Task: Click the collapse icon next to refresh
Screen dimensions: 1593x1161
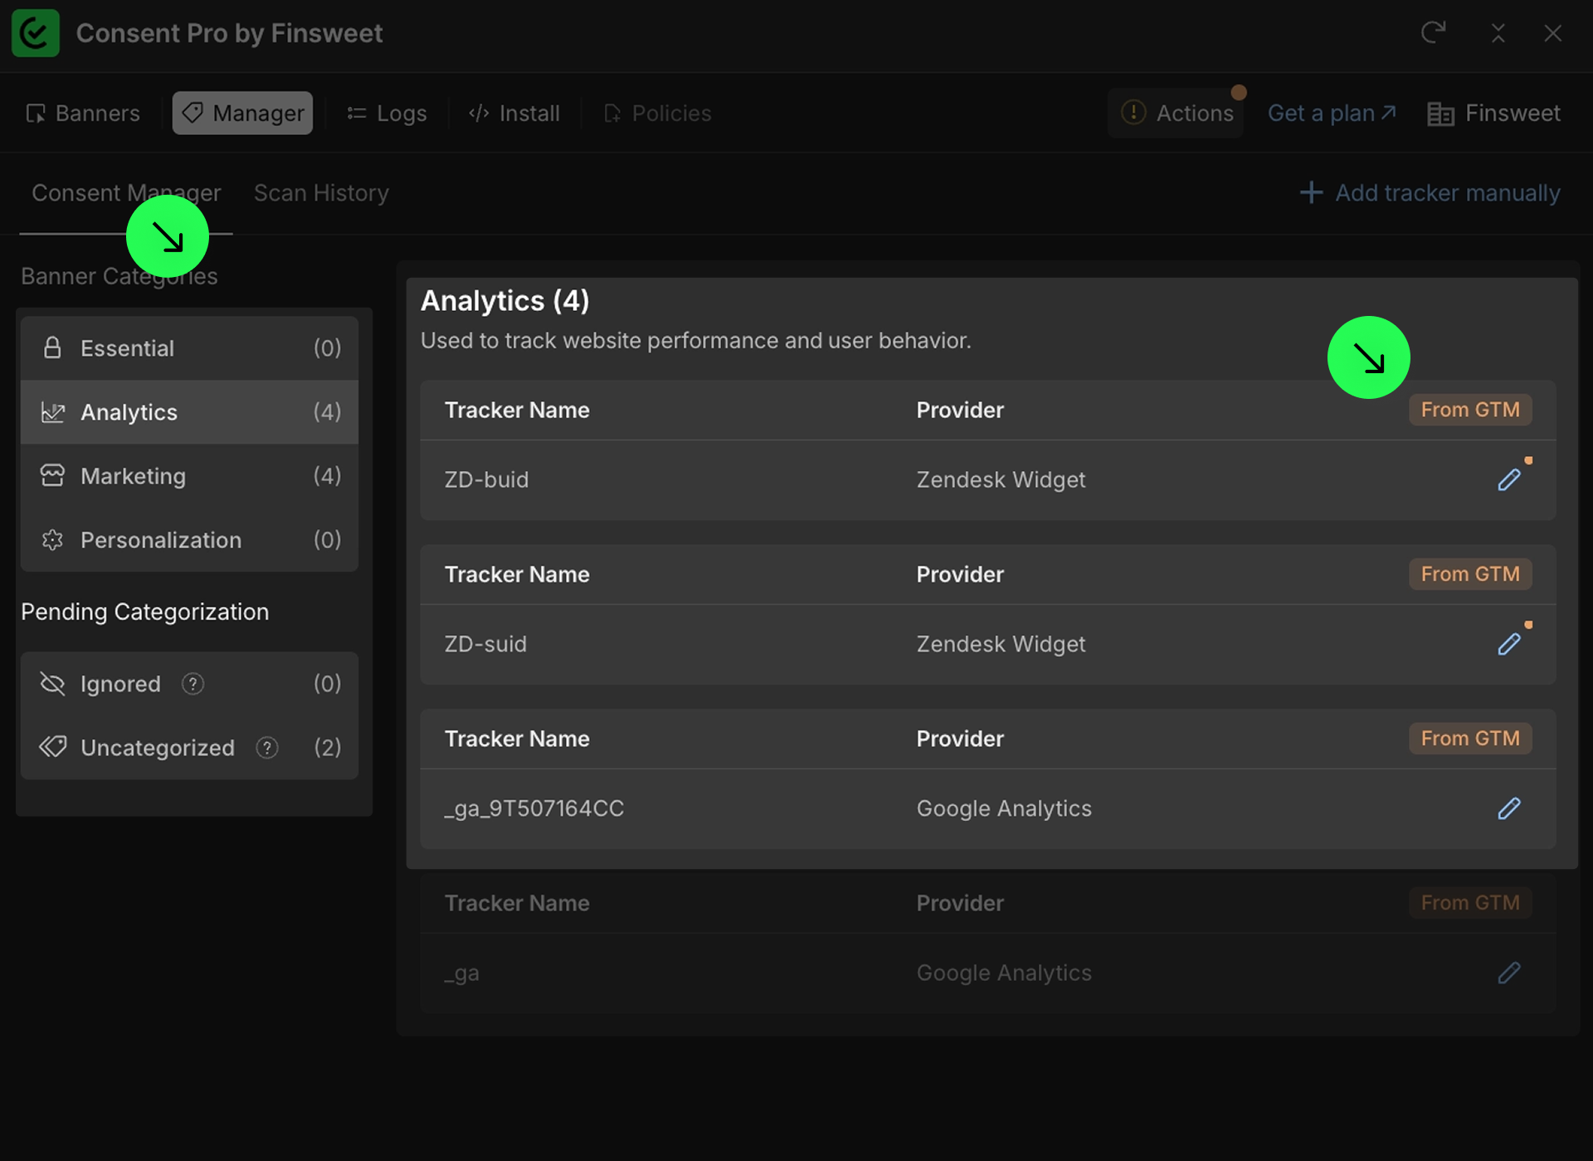Action: click(x=1498, y=33)
